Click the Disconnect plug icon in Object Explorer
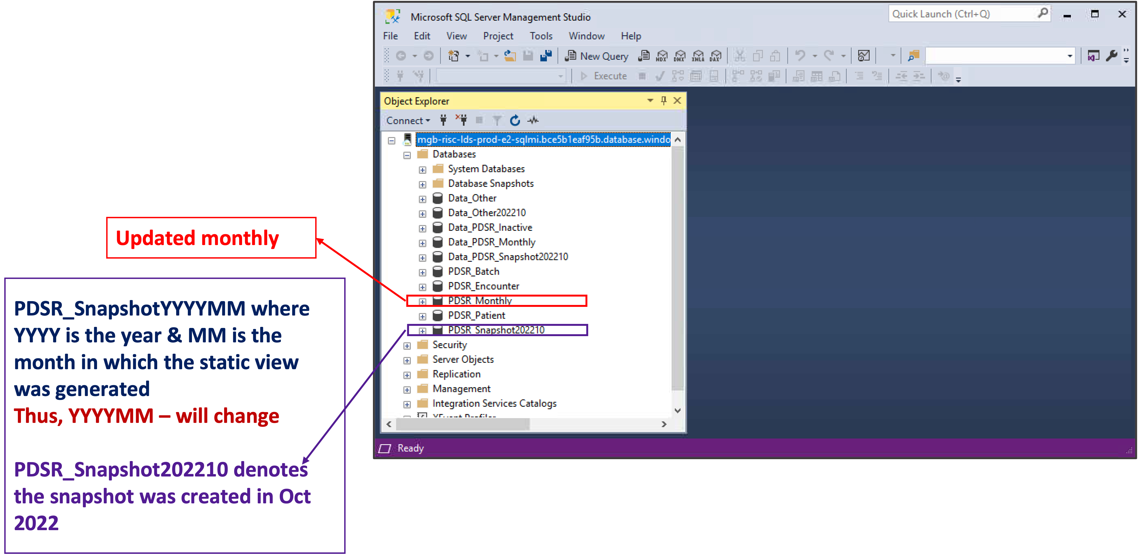This screenshot has height=554, width=1138. tap(462, 120)
